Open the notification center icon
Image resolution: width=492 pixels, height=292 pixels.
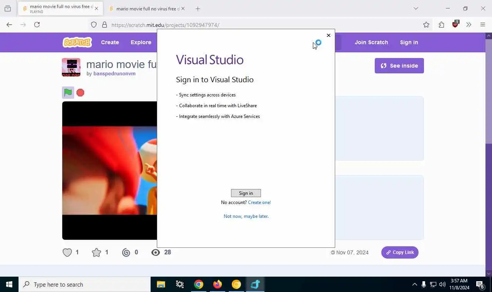[480, 284]
